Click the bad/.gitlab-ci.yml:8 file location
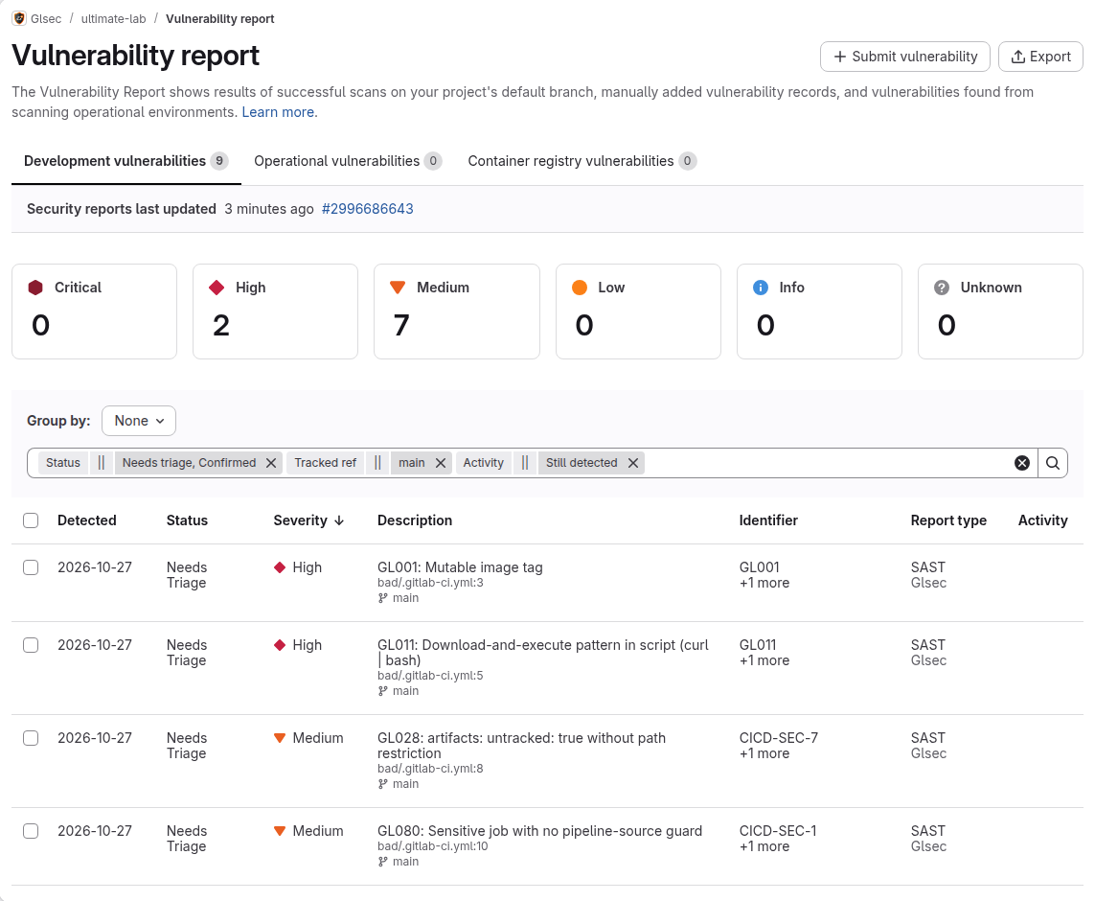The width and height of the screenshot is (1095, 901). (x=430, y=769)
